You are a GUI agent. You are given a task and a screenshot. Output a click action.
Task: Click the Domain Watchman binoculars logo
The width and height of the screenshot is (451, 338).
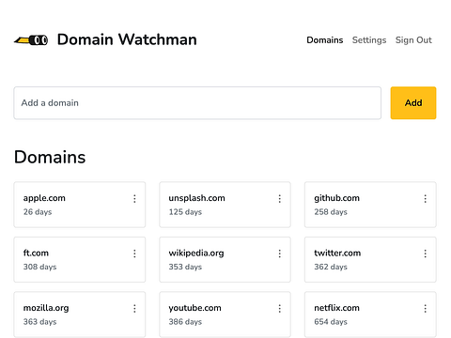(x=31, y=40)
